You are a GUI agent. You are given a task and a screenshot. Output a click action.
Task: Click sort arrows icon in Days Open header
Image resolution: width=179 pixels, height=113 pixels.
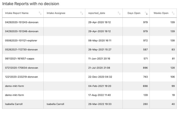(146, 13)
